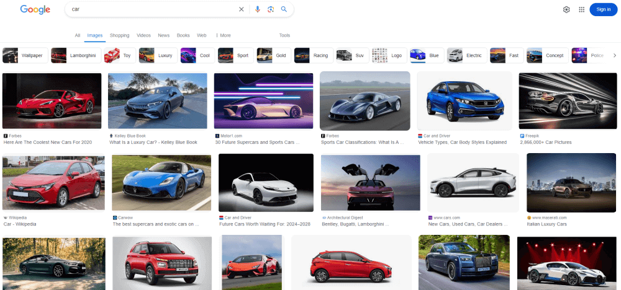The image size is (621, 290).
Task: Open the settings gear menu
Action: (x=566, y=9)
